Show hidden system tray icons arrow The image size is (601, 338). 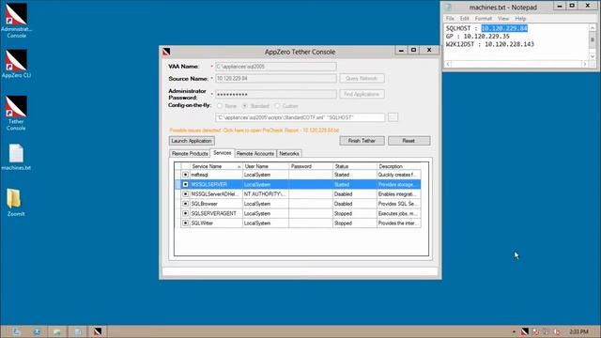[x=514, y=331]
